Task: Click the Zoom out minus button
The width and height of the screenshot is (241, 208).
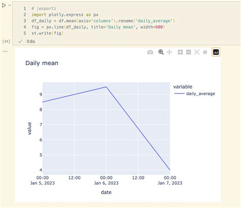Action: tap(189, 52)
